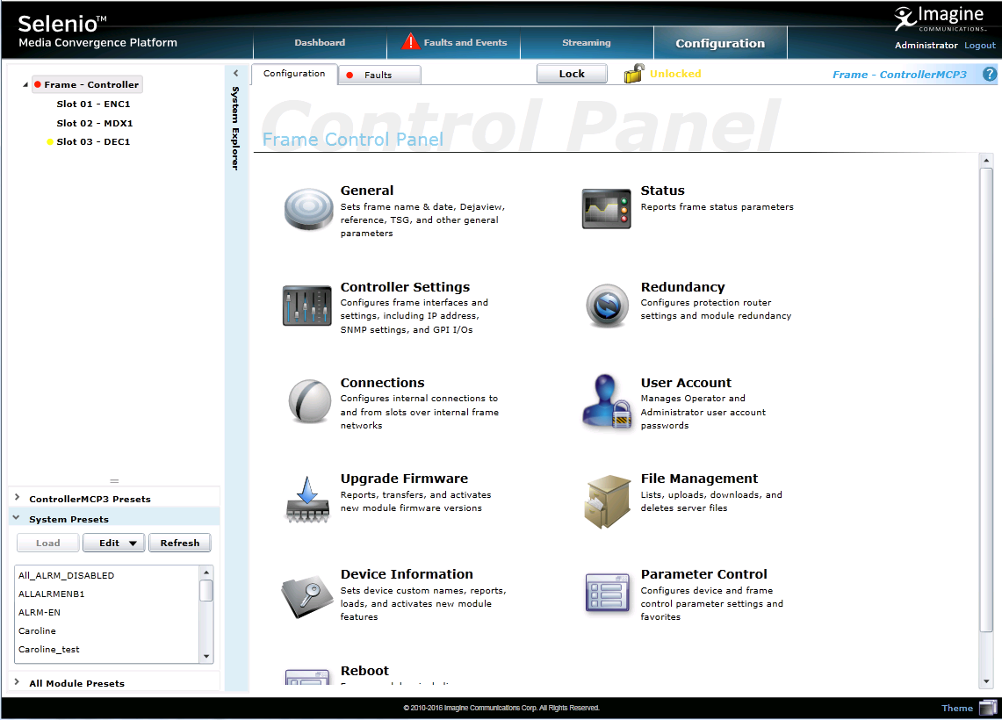The width and height of the screenshot is (1002, 720).
Task: Open the Connections heading link
Action: coord(382,383)
